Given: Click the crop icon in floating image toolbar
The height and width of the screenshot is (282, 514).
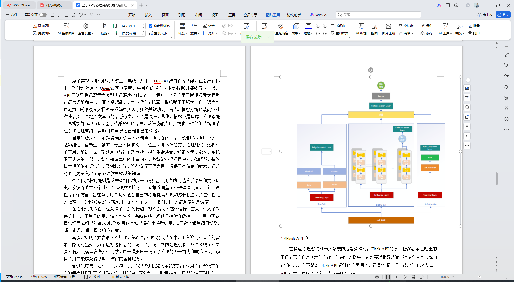Looking at the screenshot, I should 467,98.
